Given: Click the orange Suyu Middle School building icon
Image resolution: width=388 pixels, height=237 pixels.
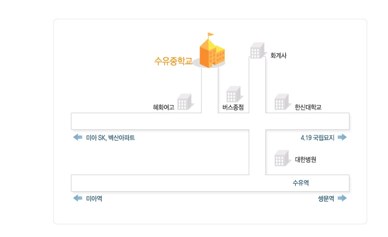Looking at the screenshot, I should (x=212, y=51).
